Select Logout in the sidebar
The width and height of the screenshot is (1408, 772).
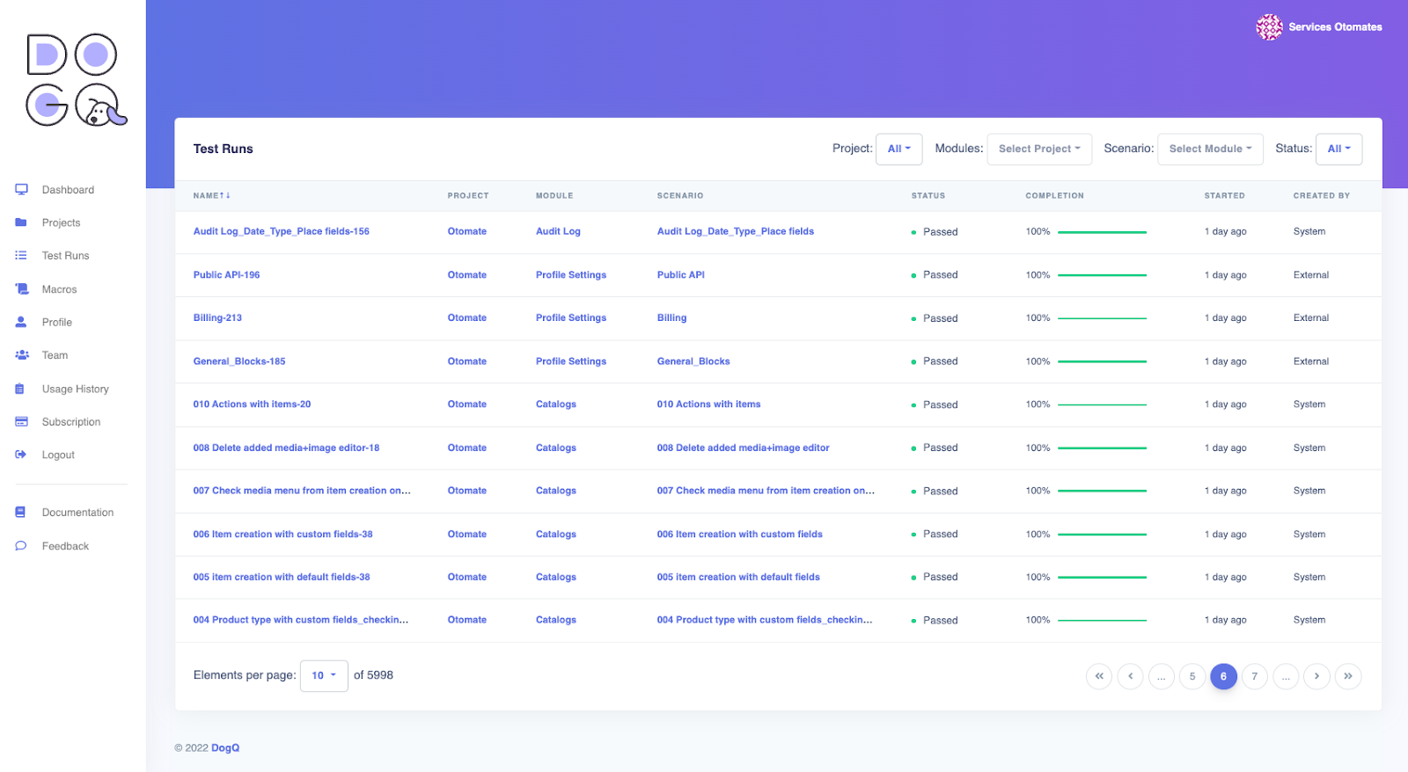point(58,455)
